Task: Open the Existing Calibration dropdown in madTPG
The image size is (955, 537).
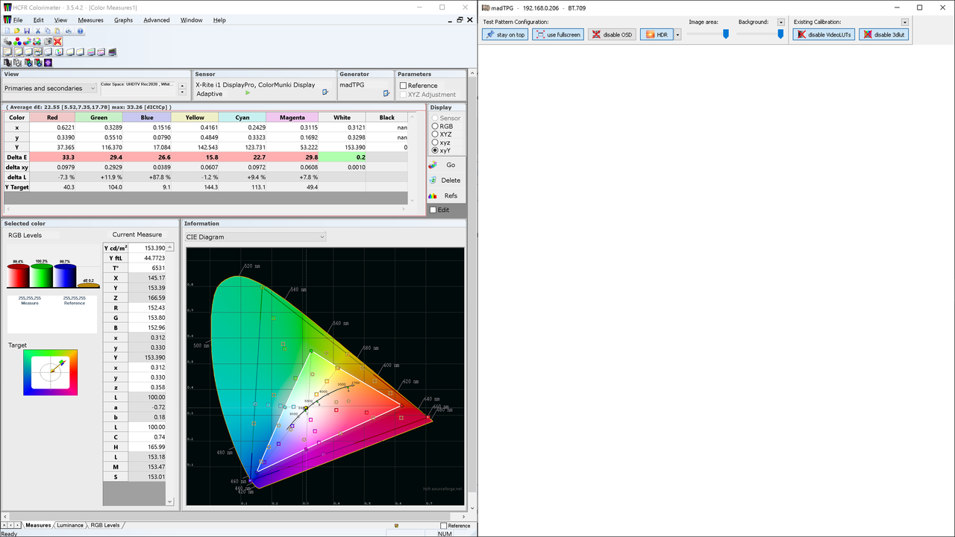Action: click(905, 22)
